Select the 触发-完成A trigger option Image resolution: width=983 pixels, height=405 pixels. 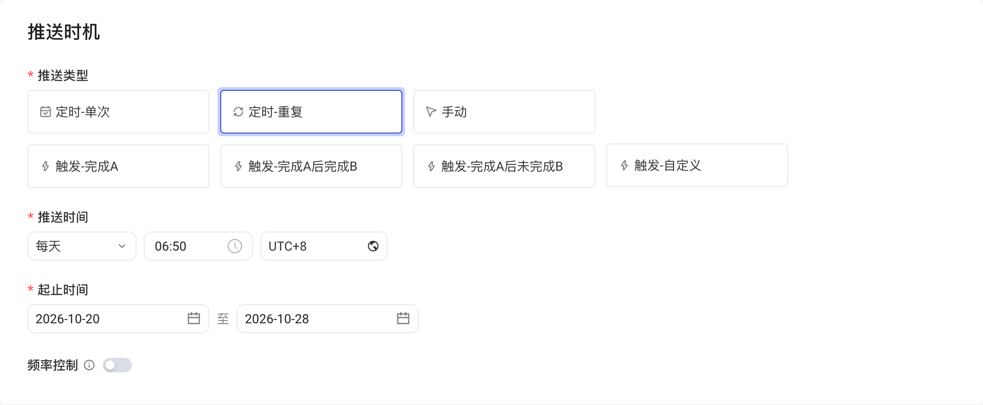coord(118,166)
